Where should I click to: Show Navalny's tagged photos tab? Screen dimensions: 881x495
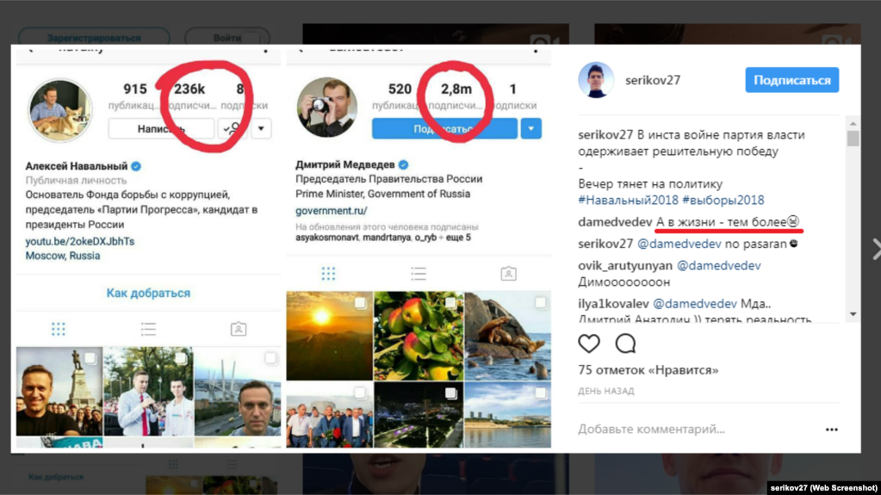(x=239, y=329)
